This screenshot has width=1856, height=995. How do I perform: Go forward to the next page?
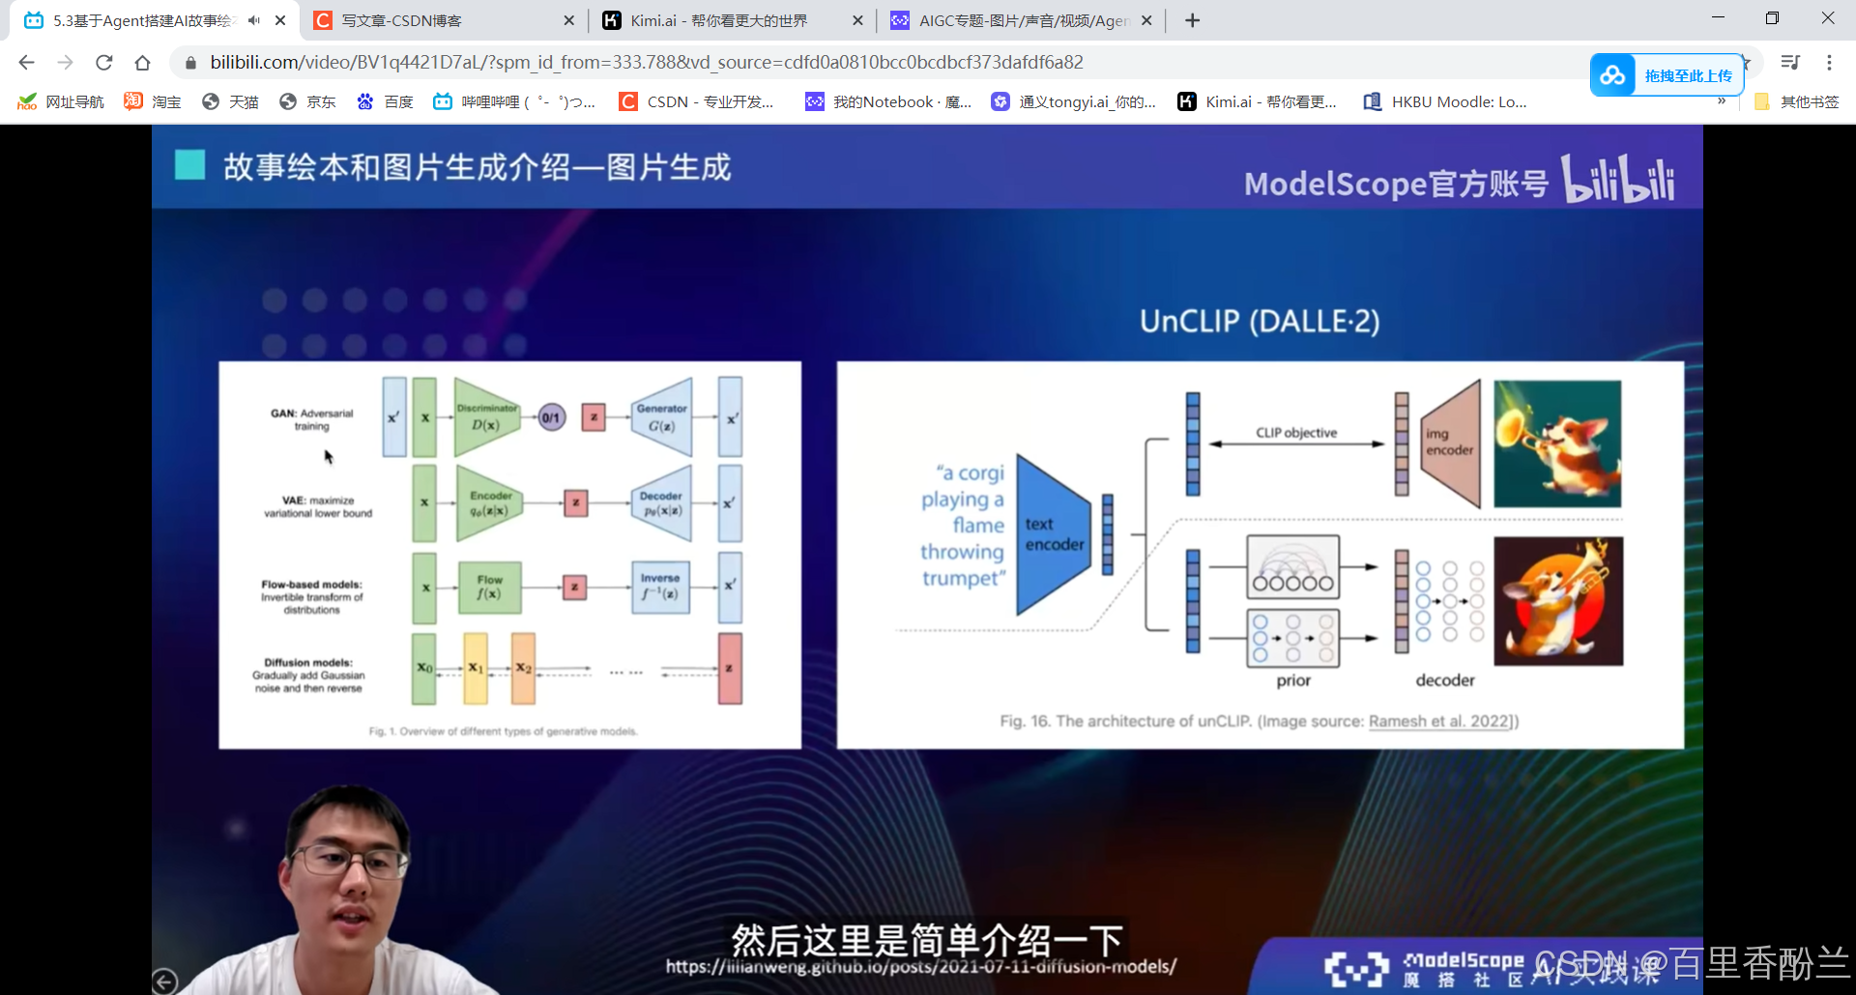click(65, 63)
